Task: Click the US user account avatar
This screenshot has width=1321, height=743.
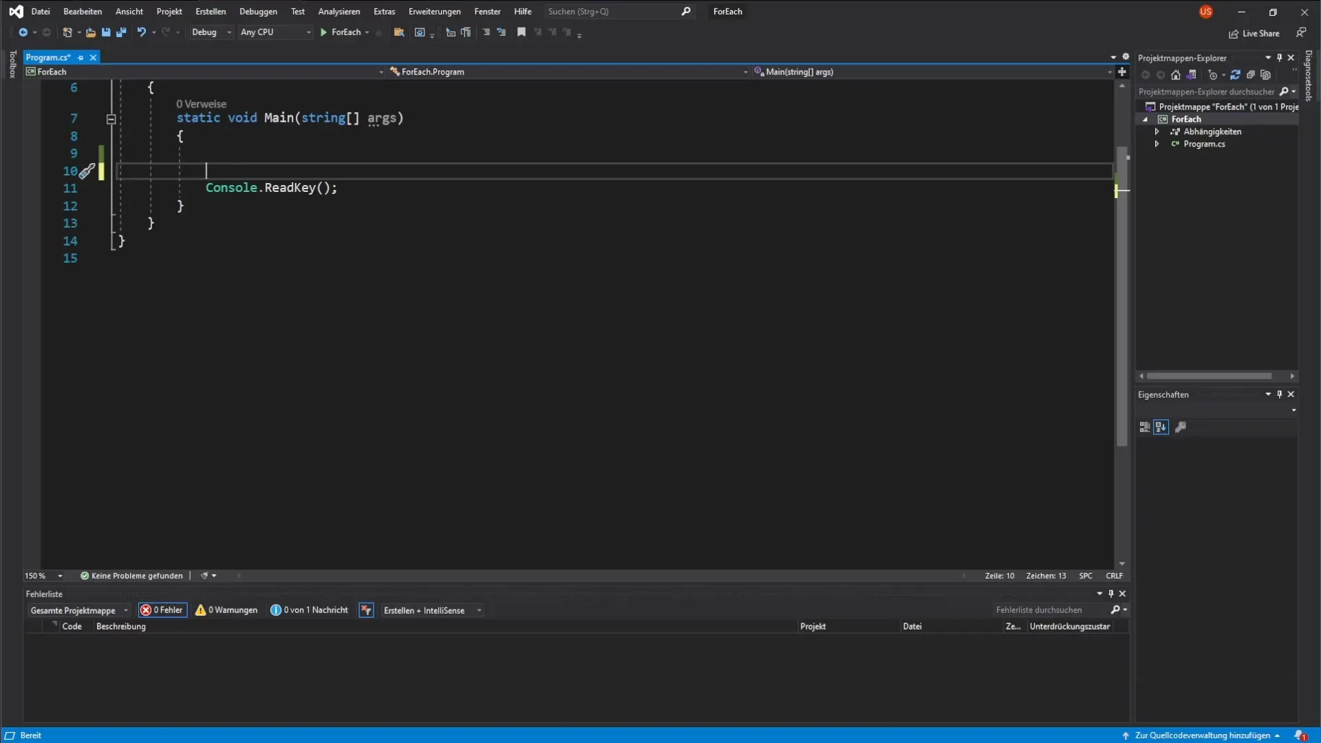Action: pos(1205,12)
